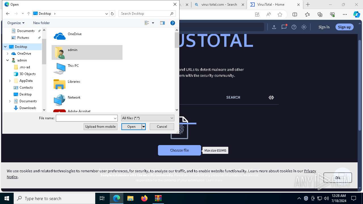Select Network in the file list

pos(87,100)
